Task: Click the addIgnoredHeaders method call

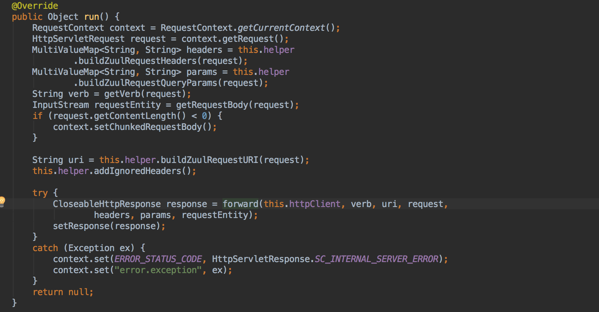Action: coord(138,171)
